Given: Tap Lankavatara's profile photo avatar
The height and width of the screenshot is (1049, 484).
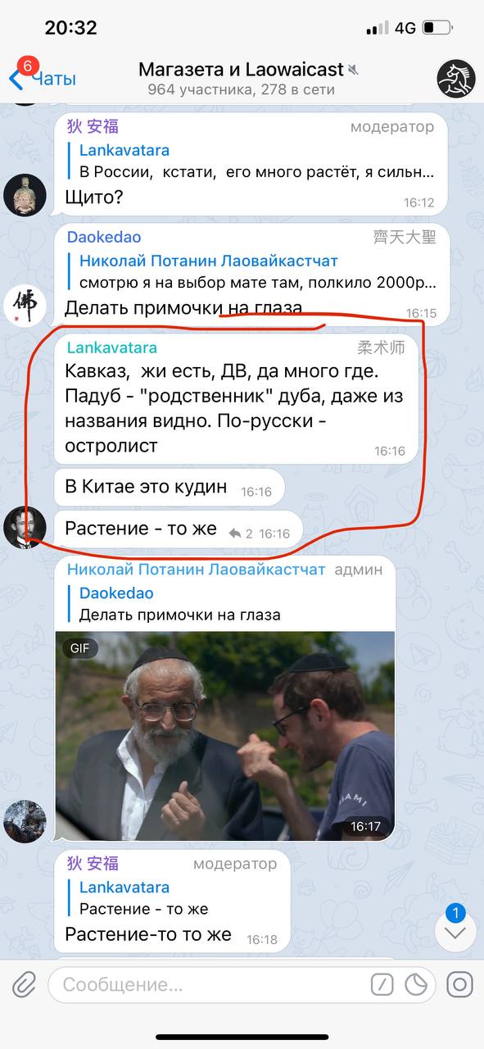Looking at the screenshot, I should click(25, 527).
